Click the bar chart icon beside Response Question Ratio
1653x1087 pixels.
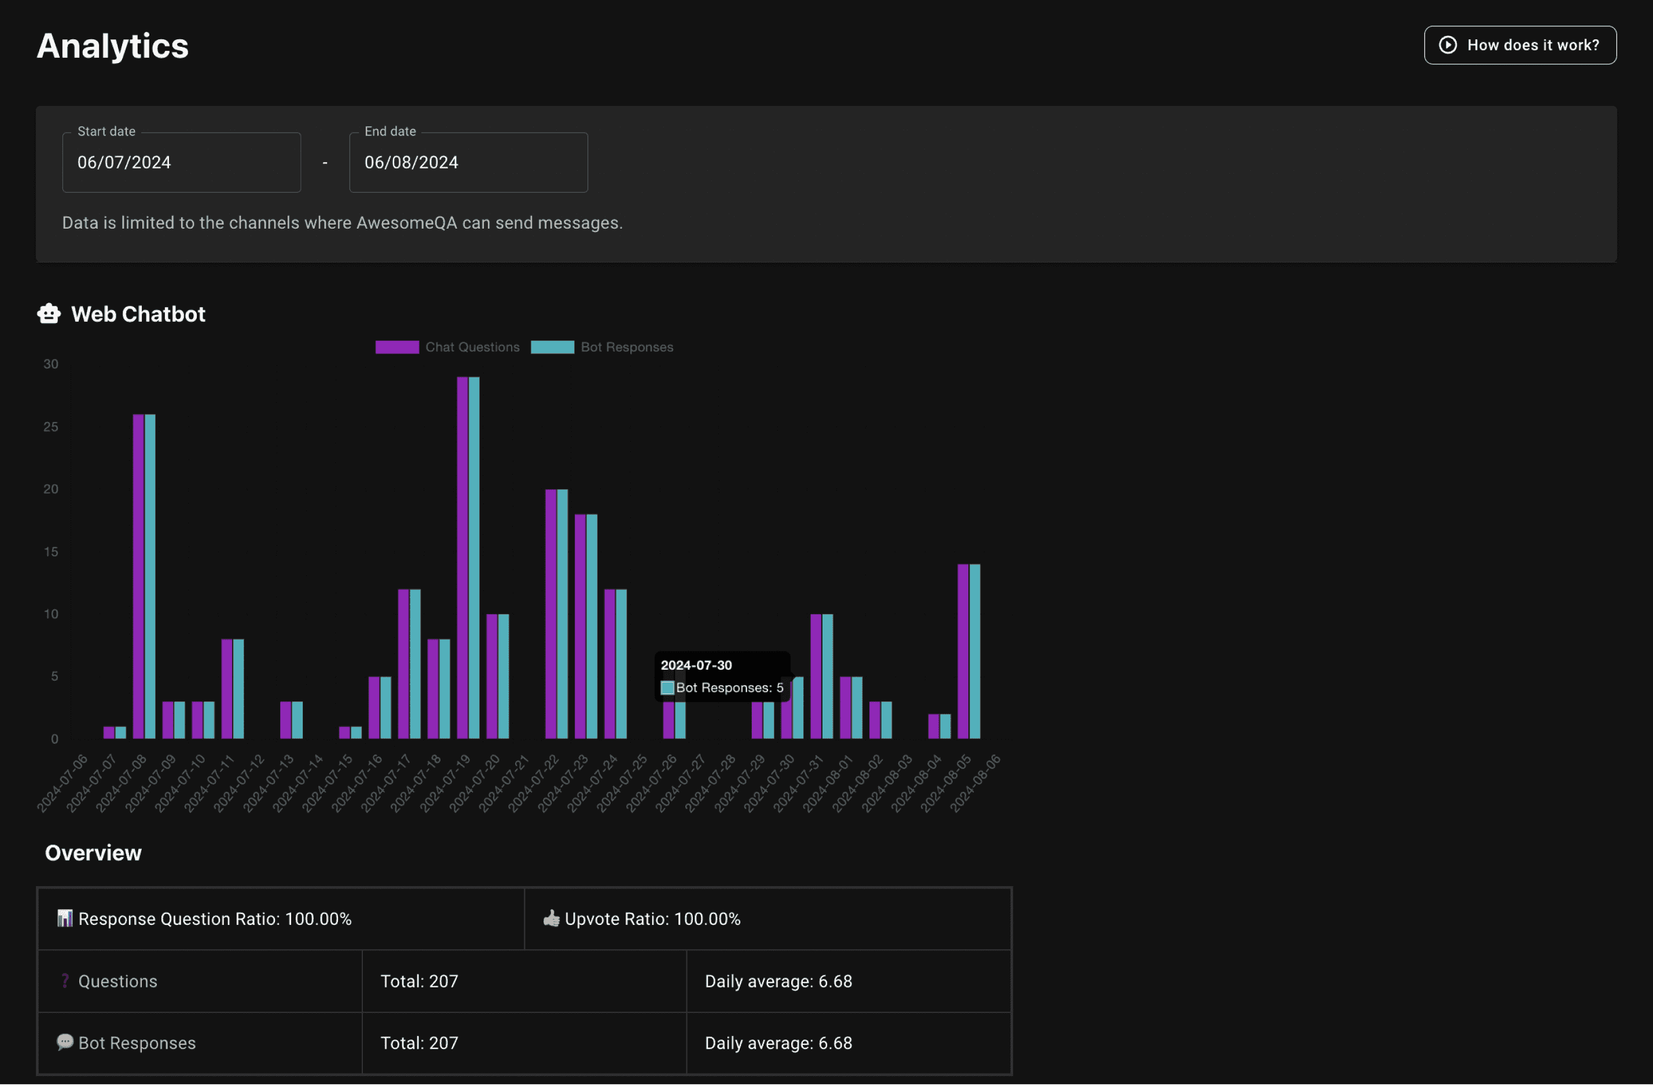point(65,918)
